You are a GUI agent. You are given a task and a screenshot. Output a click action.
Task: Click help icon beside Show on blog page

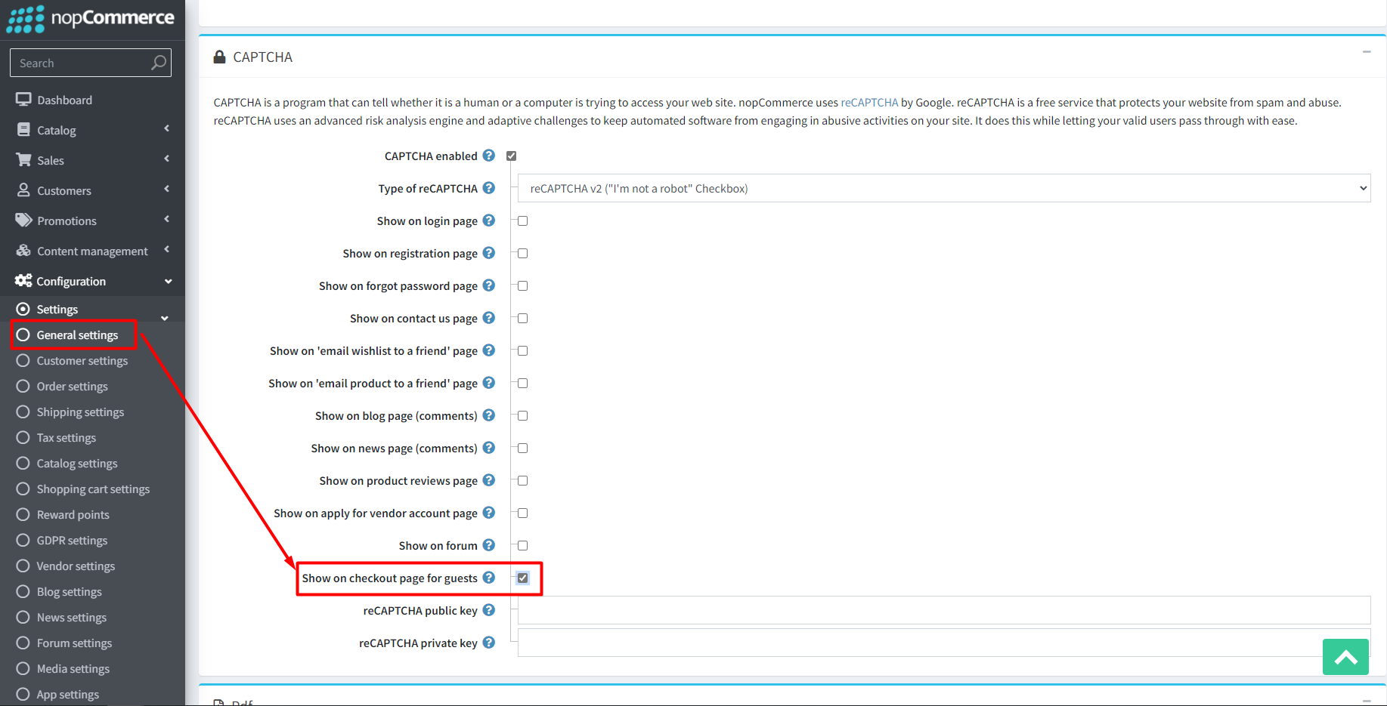[x=489, y=415]
